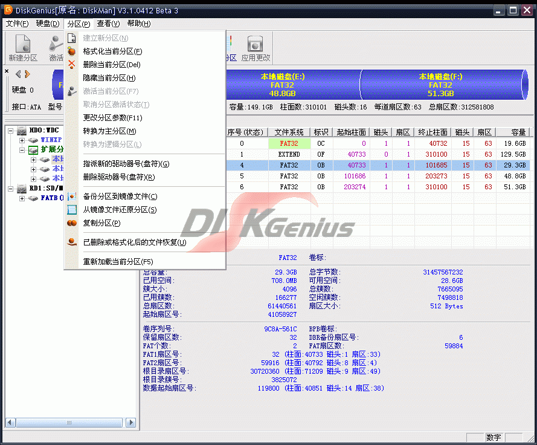Click the volume serial number 9C8A-561C
Image resolution: width=537 pixels, height=445 pixels.
pos(280,329)
